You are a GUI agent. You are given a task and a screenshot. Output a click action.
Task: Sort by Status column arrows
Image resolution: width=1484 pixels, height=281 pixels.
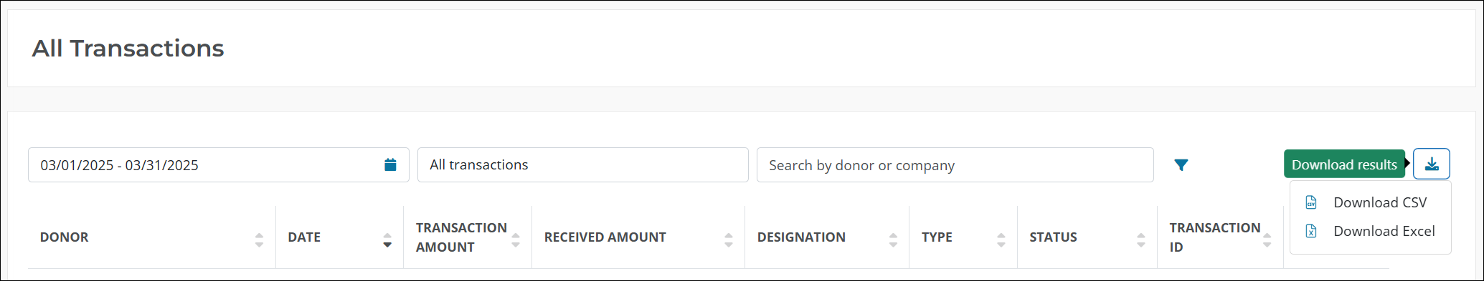point(1141,240)
